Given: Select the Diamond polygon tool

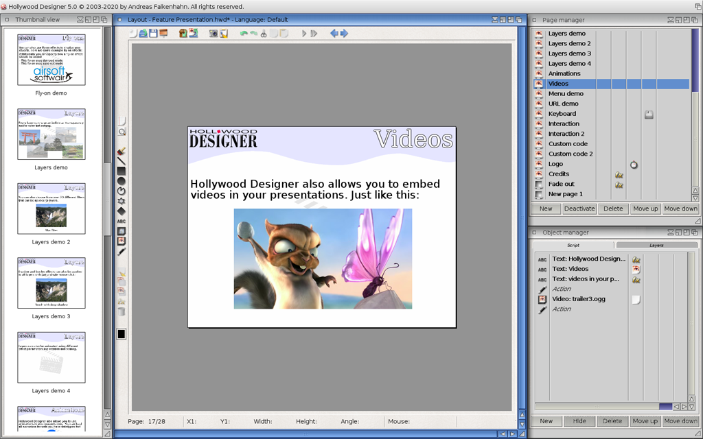Looking at the screenshot, I should [122, 211].
